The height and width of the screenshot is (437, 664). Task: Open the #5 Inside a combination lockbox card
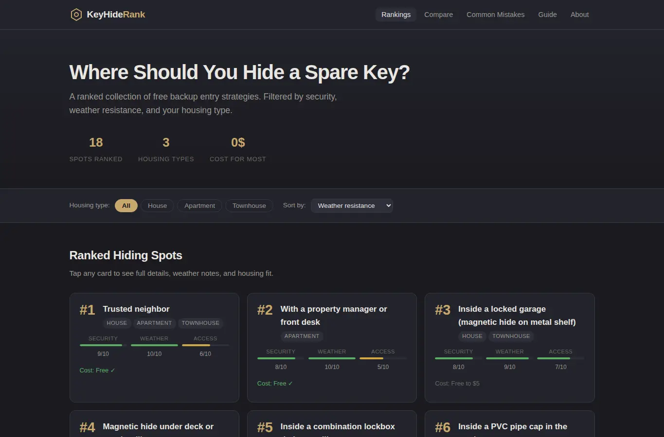pyautogui.click(x=332, y=424)
